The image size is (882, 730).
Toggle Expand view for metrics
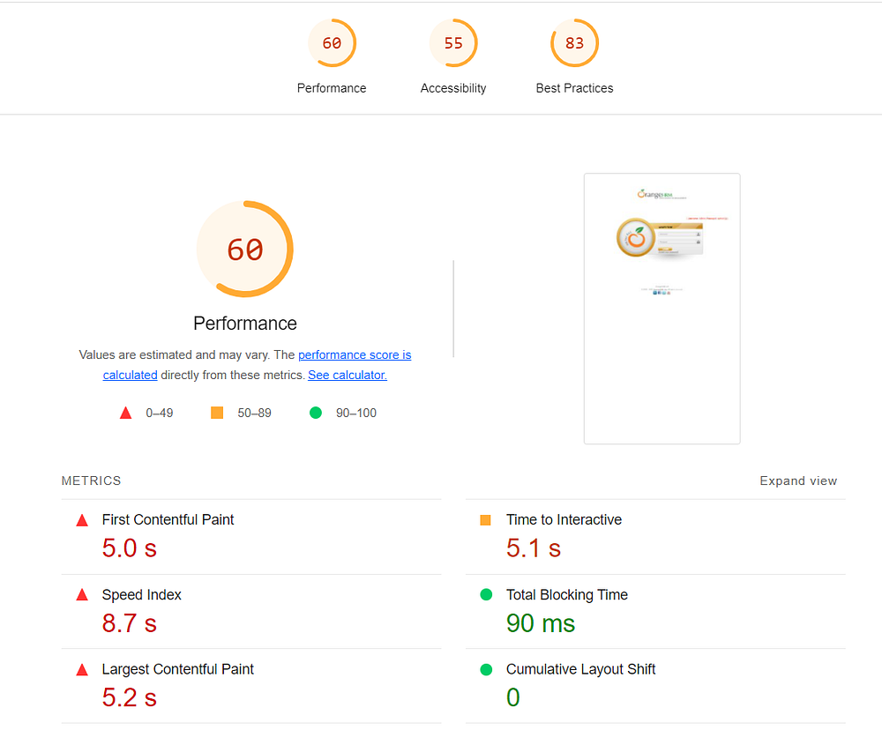click(x=798, y=480)
